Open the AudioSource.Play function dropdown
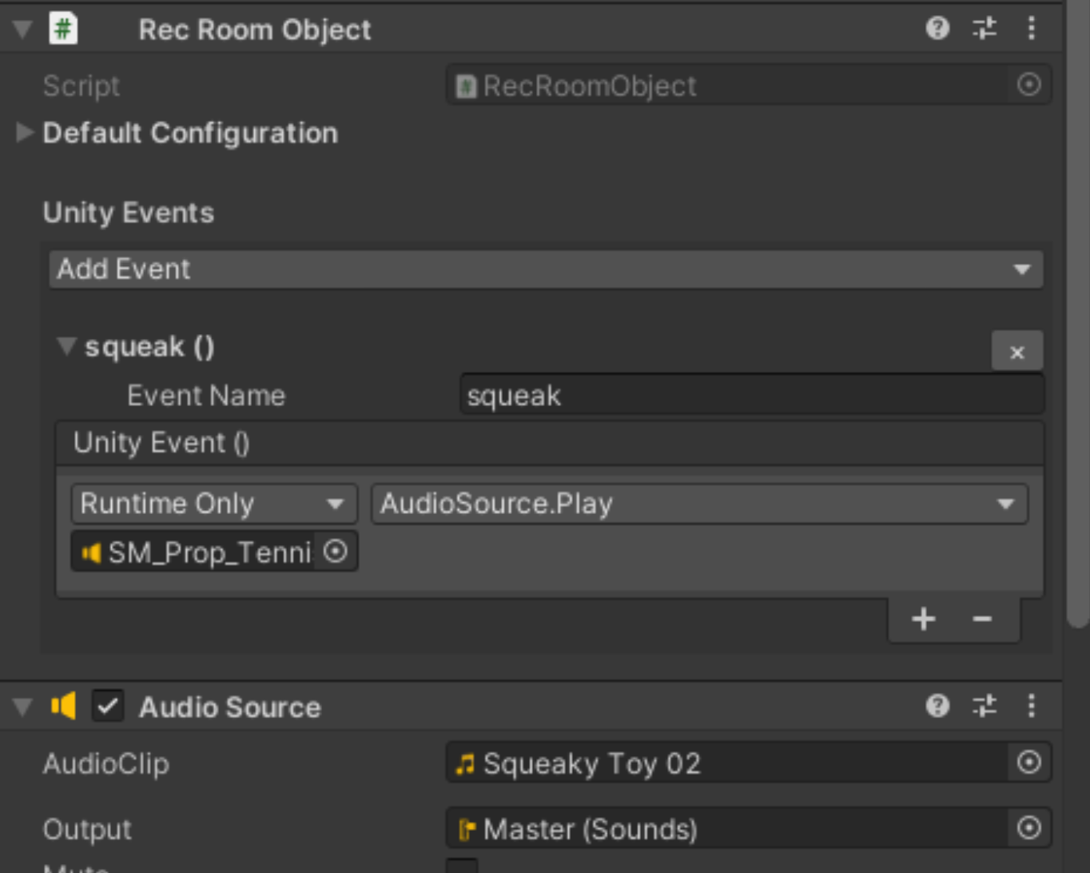The image size is (1090, 873). pos(699,504)
